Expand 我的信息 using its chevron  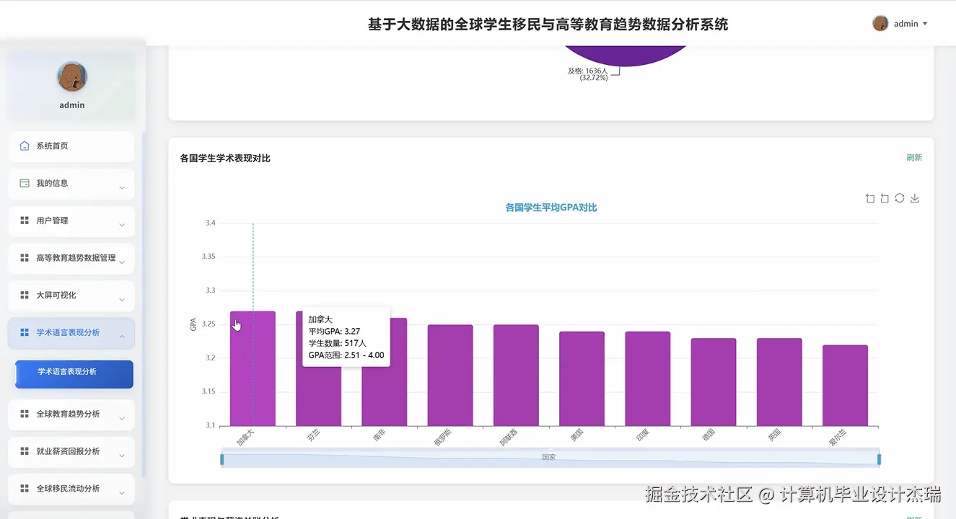(x=121, y=187)
